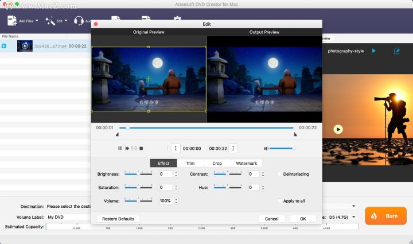This screenshot has height=244, width=413.
Task: Click the Saturation value field
Action: [166, 187]
